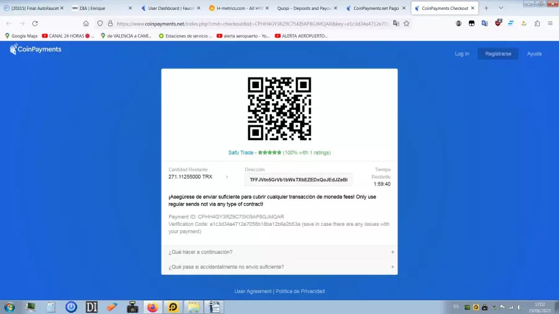Open the Google Maps bookmark
The width and height of the screenshot is (559, 314).
pyautogui.click(x=21, y=36)
